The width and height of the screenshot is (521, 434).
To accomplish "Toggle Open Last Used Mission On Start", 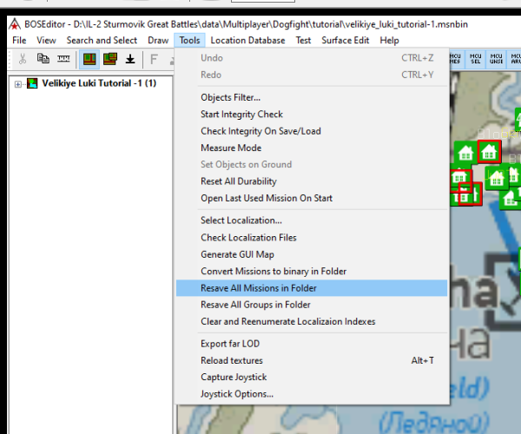I will (312, 198).
